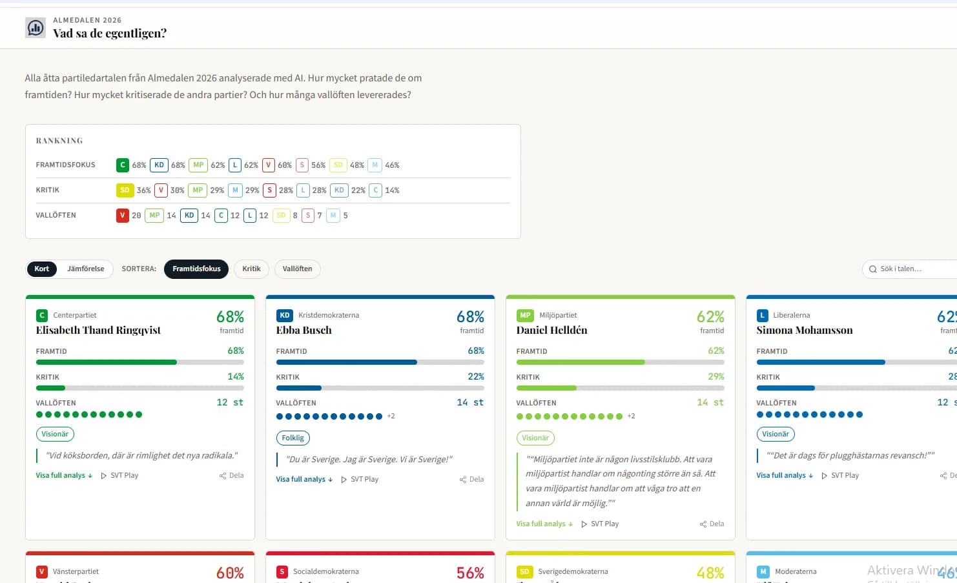This screenshot has width=957, height=583.
Task: Expand full analysis for Elisabeth Thand Ringqvist
Action: click(64, 476)
